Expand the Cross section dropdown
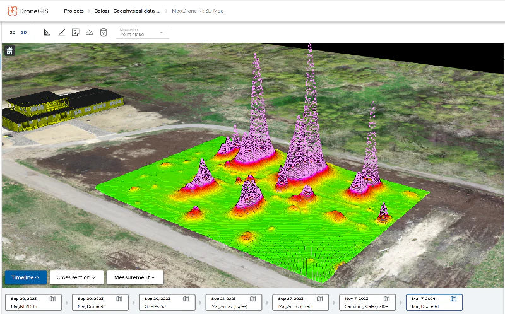 click(76, 277)
